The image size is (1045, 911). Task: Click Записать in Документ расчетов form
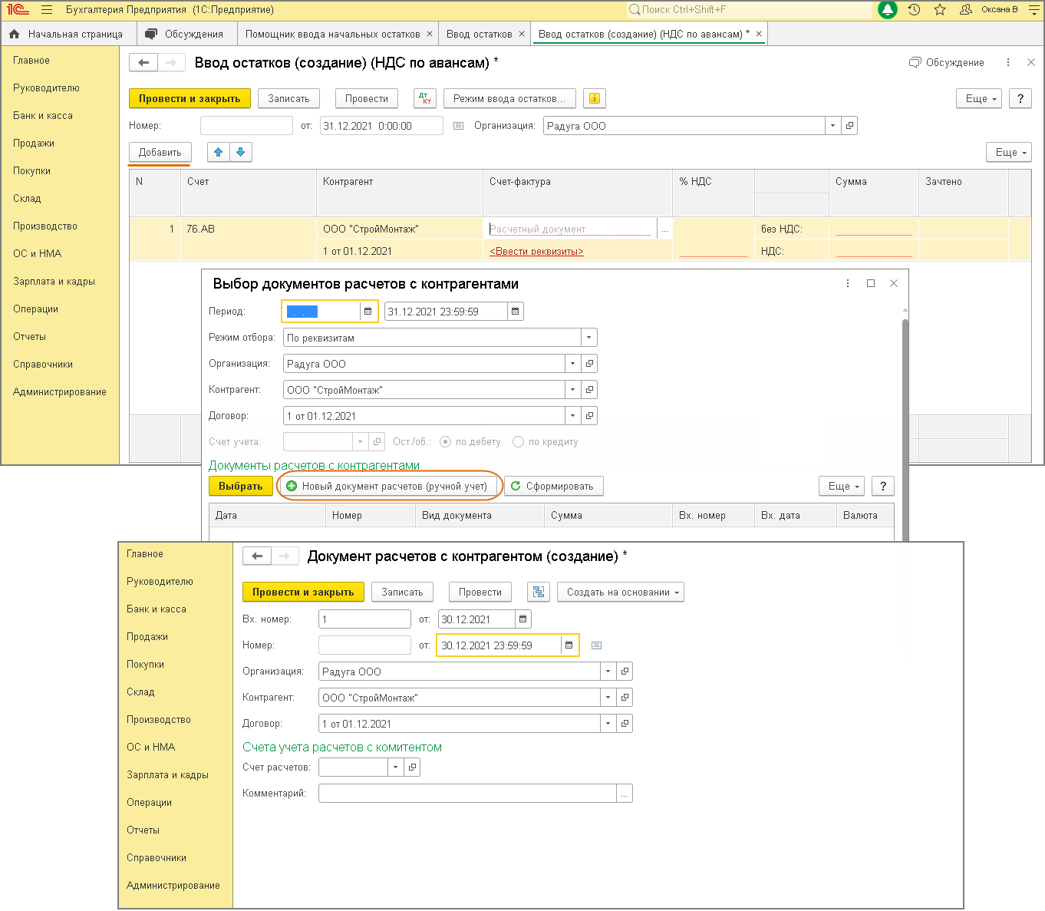click(x=402, y=592)
